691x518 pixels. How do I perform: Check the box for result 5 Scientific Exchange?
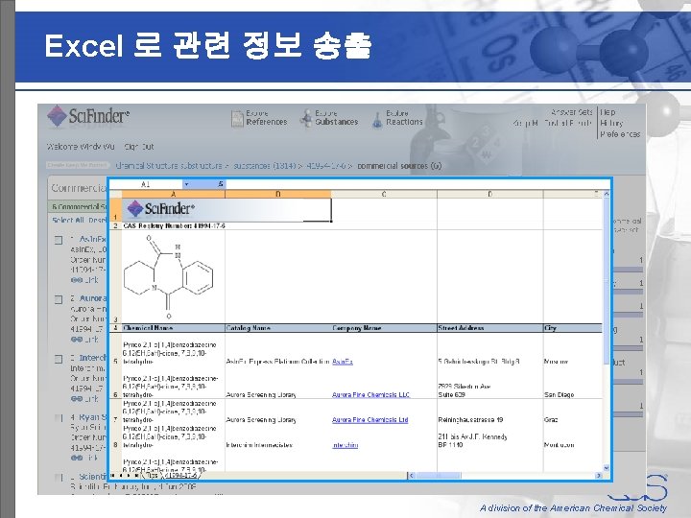59,478
